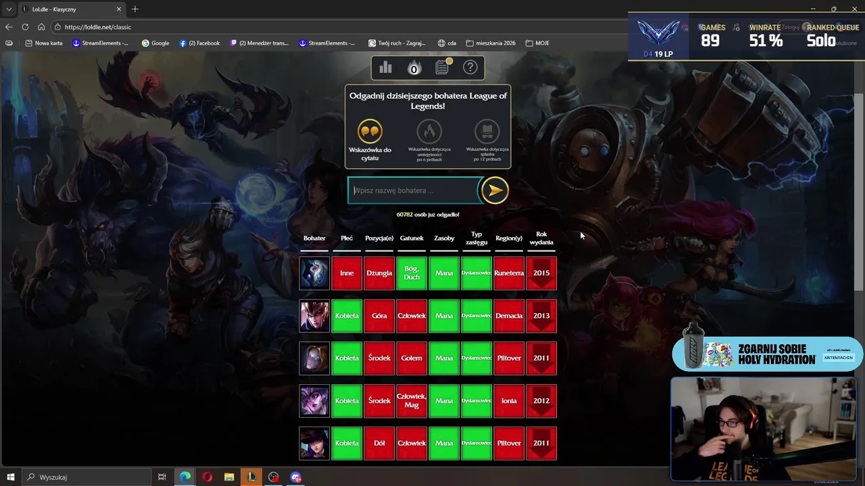This screenshot has height=486, width=865.
Task: Click the portrait in the Demacia row
Action: pyautogui.click(x=314, y=316)
